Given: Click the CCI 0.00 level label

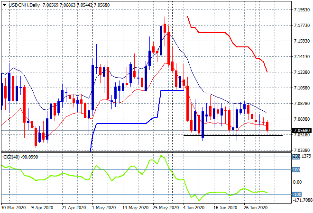Looking at the screenshot, I should 297,182.
